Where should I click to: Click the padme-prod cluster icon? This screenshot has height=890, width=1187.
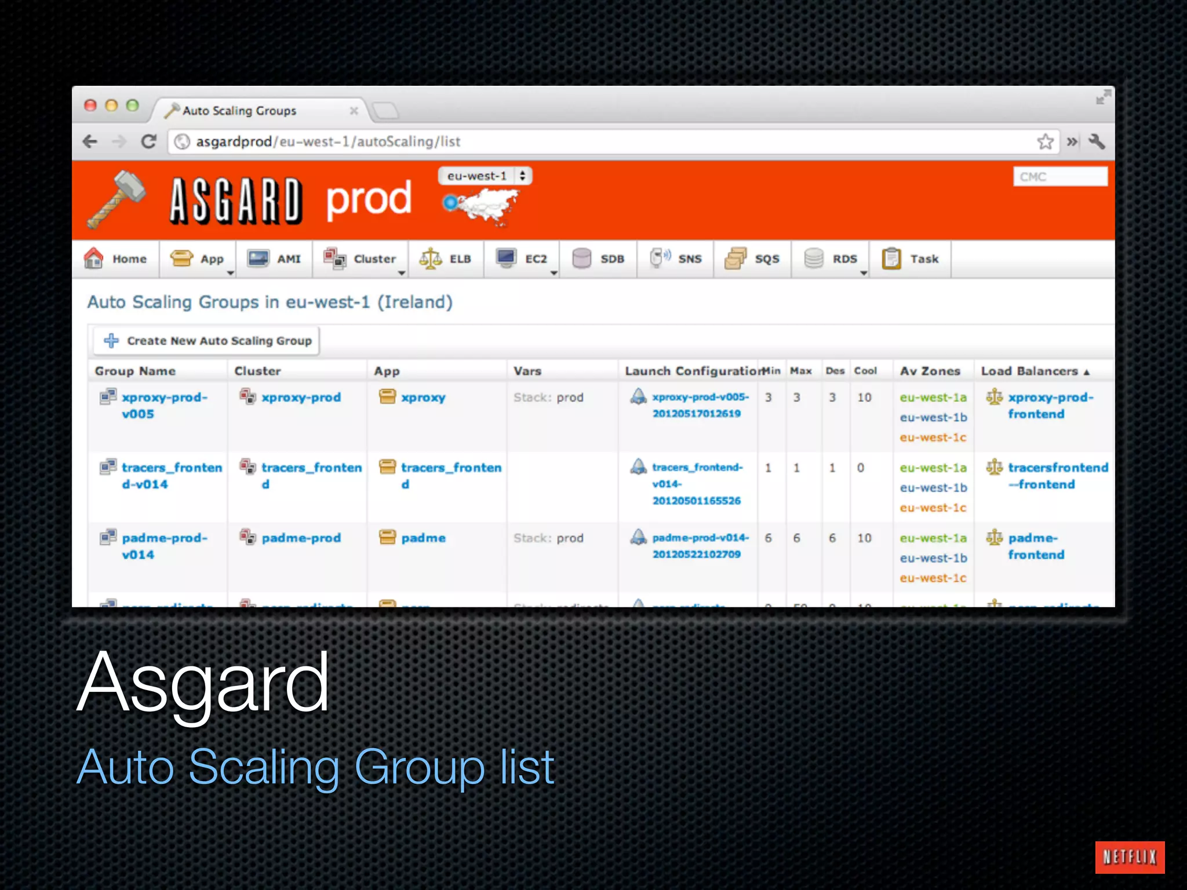(x=247, y=537)
